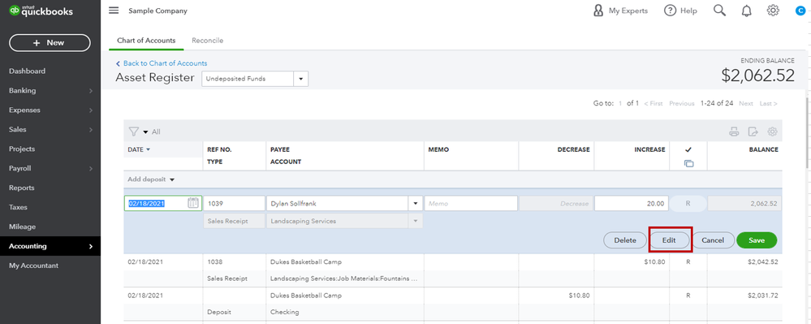The height and width of the screenshot is (324, 811).
Task: Print the register list
Action: tap(734, 132)
